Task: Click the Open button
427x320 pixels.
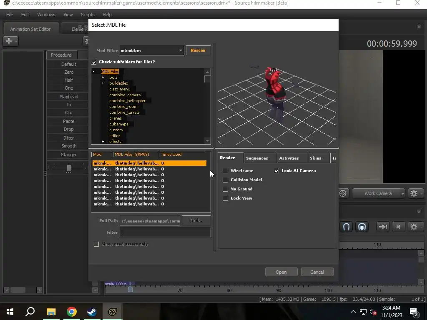Action: 281,272
